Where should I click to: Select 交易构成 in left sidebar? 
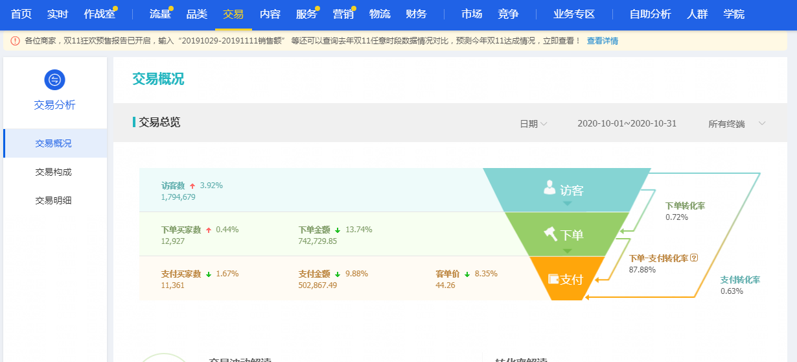click(54, 172)
